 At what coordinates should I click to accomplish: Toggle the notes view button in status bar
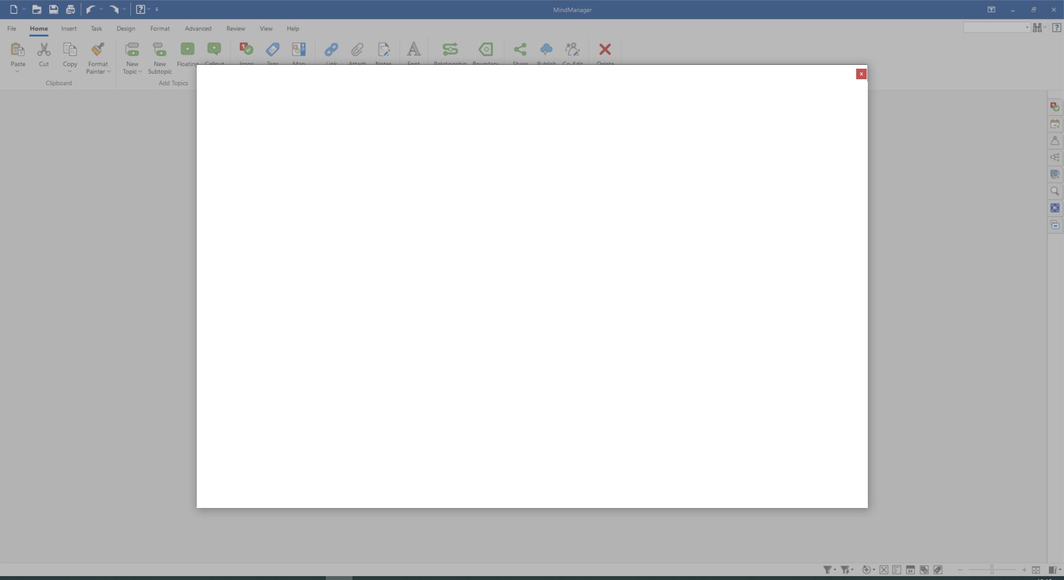pos(897,569)
